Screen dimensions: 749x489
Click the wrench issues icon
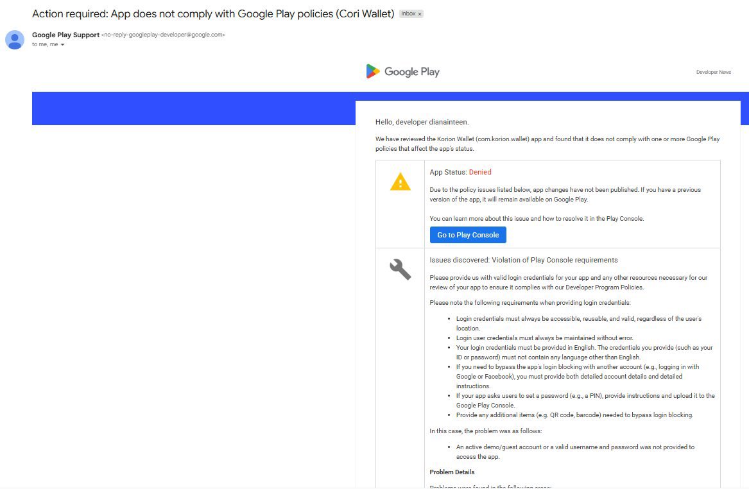coord(400,270)
